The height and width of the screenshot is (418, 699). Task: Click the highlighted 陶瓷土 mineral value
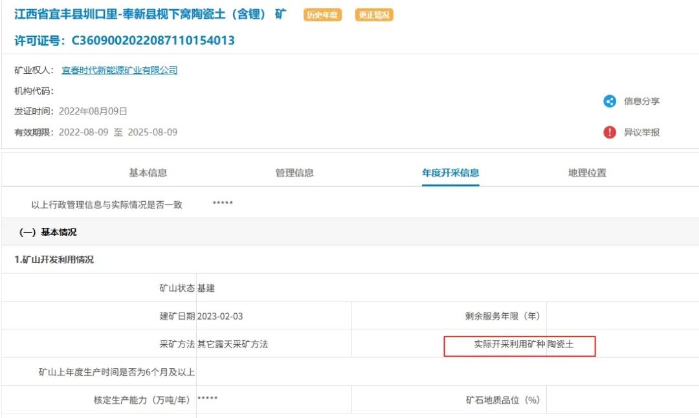[560, 345]
